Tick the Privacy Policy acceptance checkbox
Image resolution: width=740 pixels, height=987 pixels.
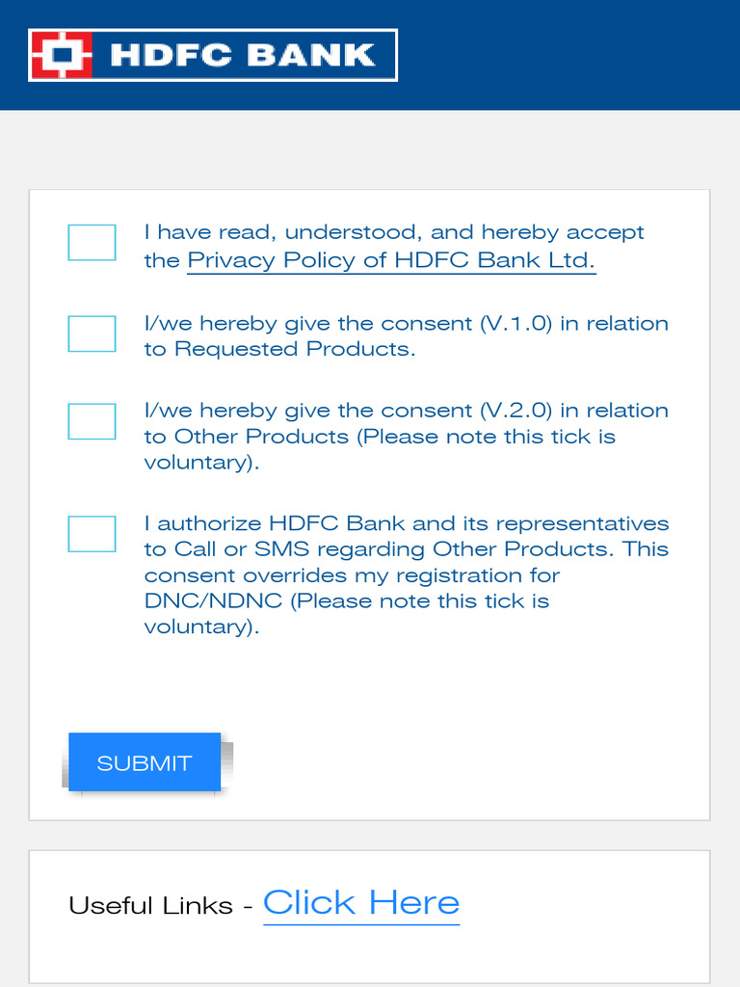pyautogui.click(x=92, y=243)
